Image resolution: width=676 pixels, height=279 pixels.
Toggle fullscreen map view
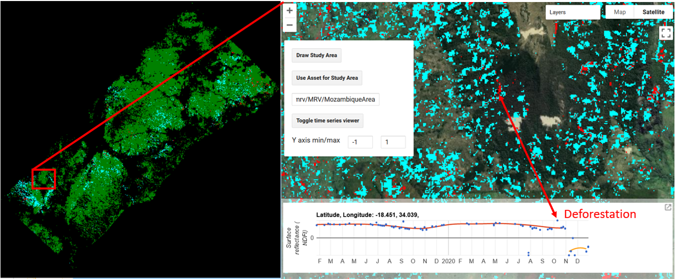pos(666,33)
